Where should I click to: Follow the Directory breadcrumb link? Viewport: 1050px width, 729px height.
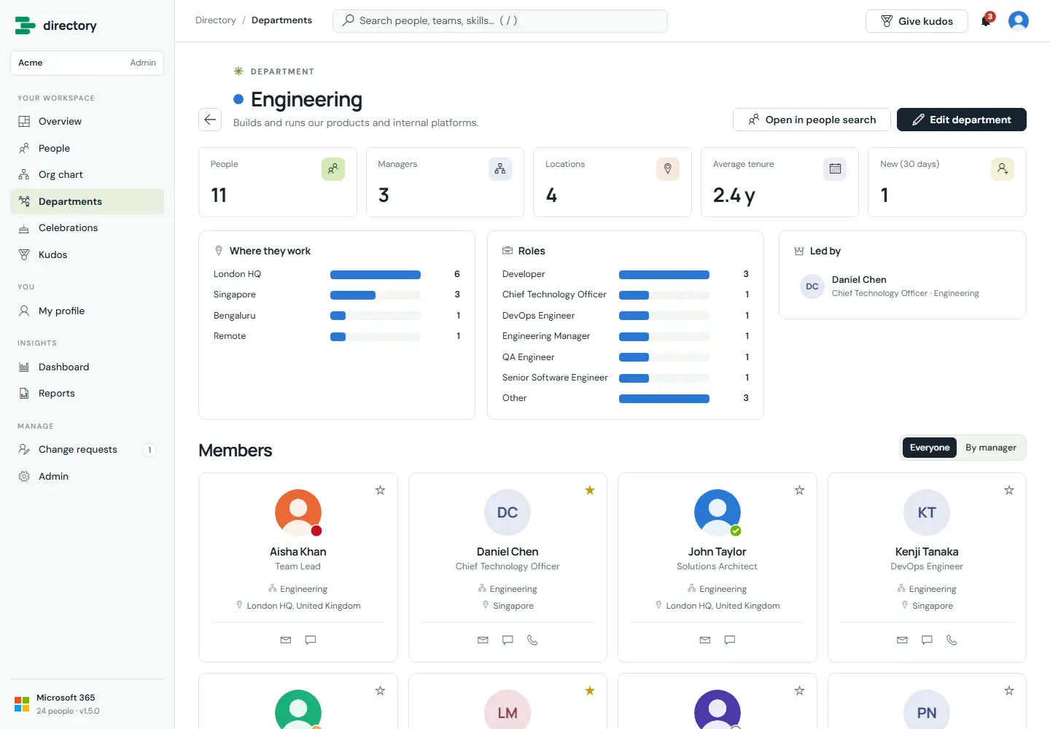pos(216,20)
